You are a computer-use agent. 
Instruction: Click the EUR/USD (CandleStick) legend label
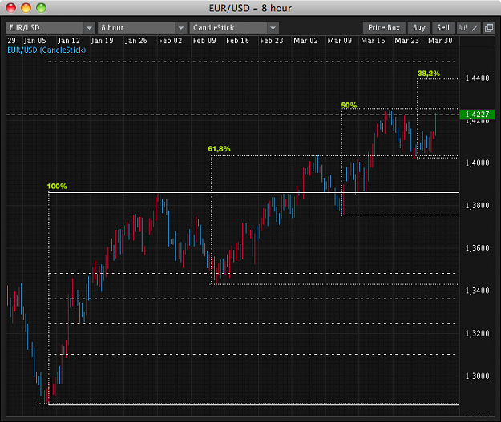(46, 50)
